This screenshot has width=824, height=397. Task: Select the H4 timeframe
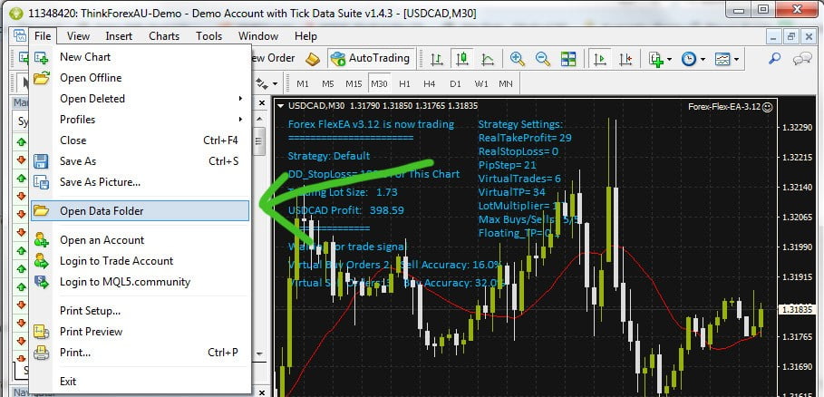point(430,84)
